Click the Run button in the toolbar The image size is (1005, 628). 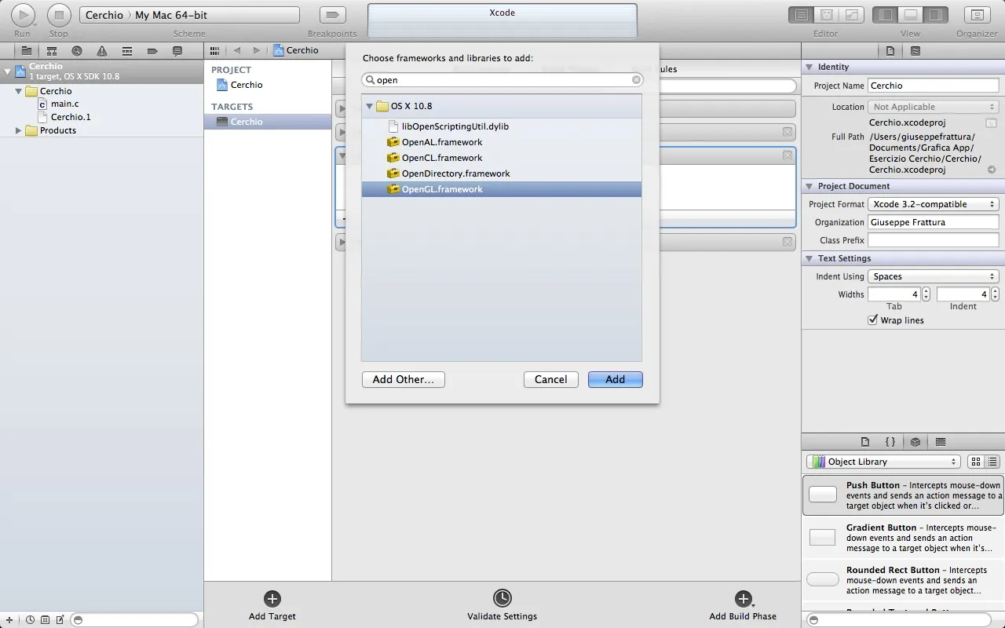[x=23, y=15]
